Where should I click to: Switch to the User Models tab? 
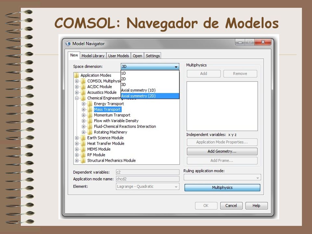[x=119, y=56]
